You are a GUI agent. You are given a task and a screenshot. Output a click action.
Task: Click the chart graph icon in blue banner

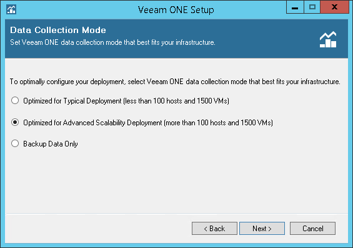click(328, 39)
